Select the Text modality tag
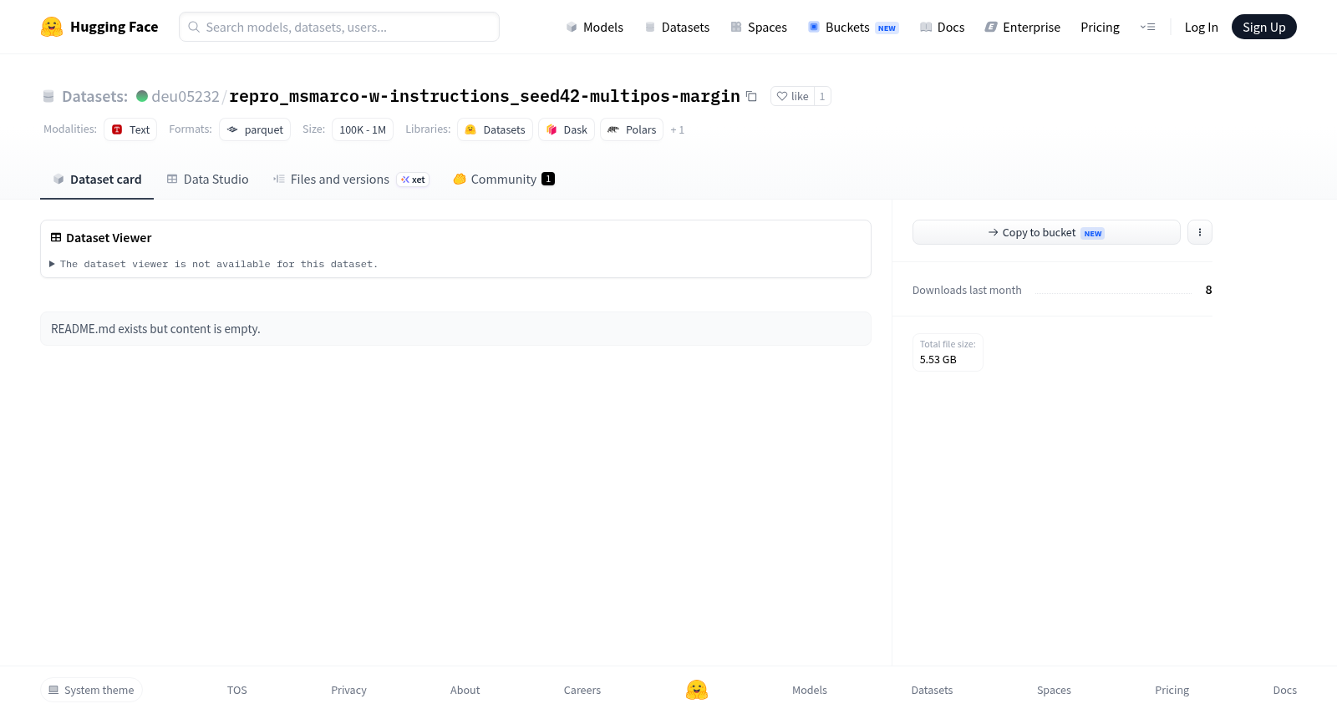 tap(130, 129)
